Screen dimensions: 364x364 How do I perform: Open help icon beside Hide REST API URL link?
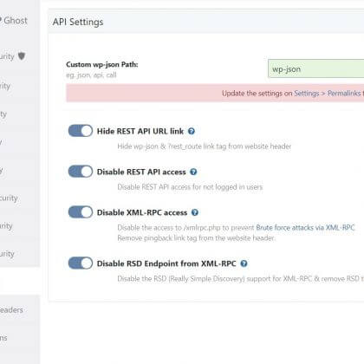click(x=192, y=131)
